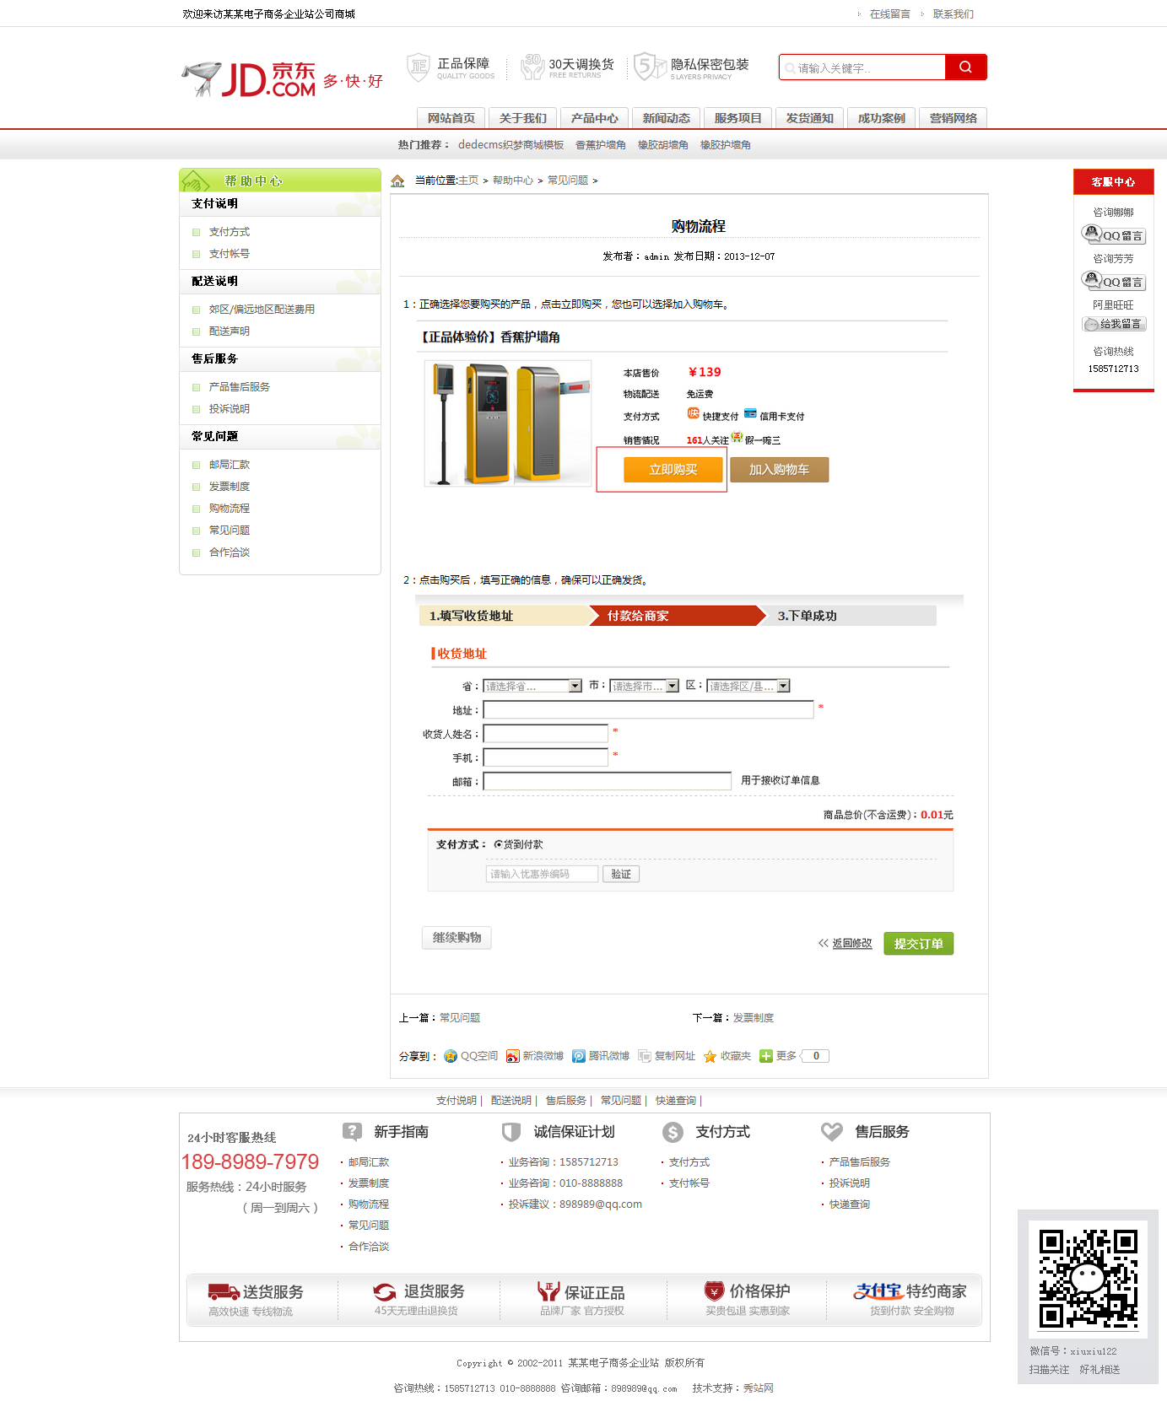
Task: Click the 返回修改 link
Action: click(x=851, y=943)
